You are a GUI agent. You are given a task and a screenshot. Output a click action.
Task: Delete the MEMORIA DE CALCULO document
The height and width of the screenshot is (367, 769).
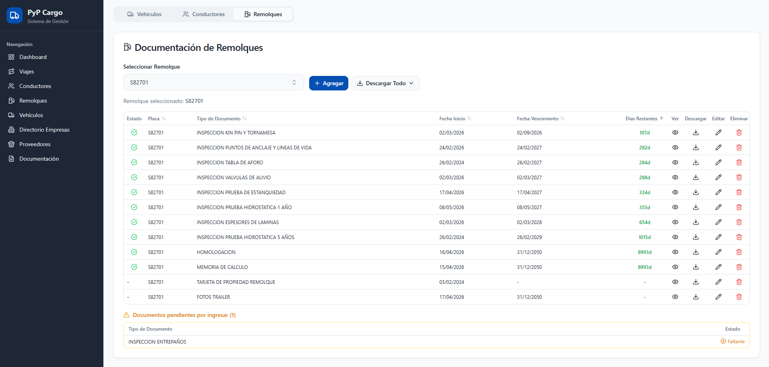click(739, 267)
